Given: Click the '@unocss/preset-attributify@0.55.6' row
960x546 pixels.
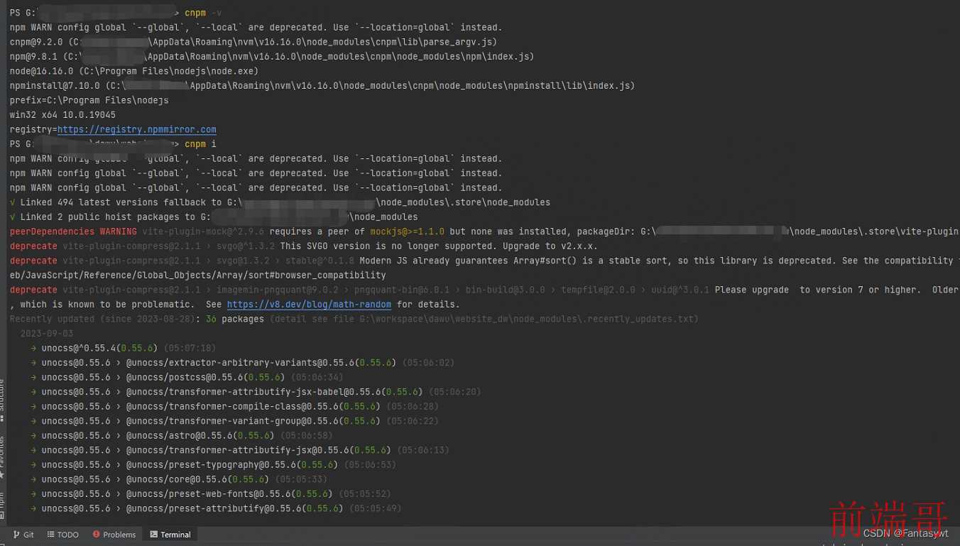Looking at the screenshot, I should click(x=217, y=508).
